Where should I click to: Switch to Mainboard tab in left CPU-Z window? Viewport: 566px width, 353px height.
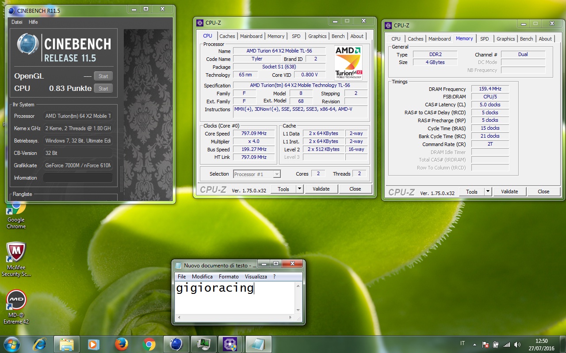click(x=251, y=36)
